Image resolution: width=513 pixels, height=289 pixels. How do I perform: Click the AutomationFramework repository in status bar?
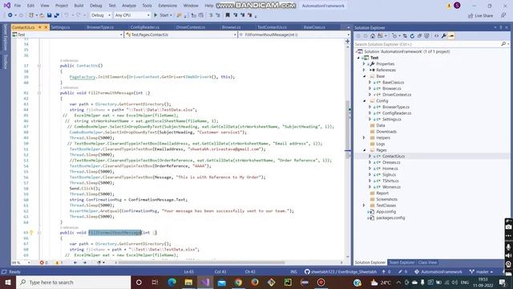tap(438, 271)
